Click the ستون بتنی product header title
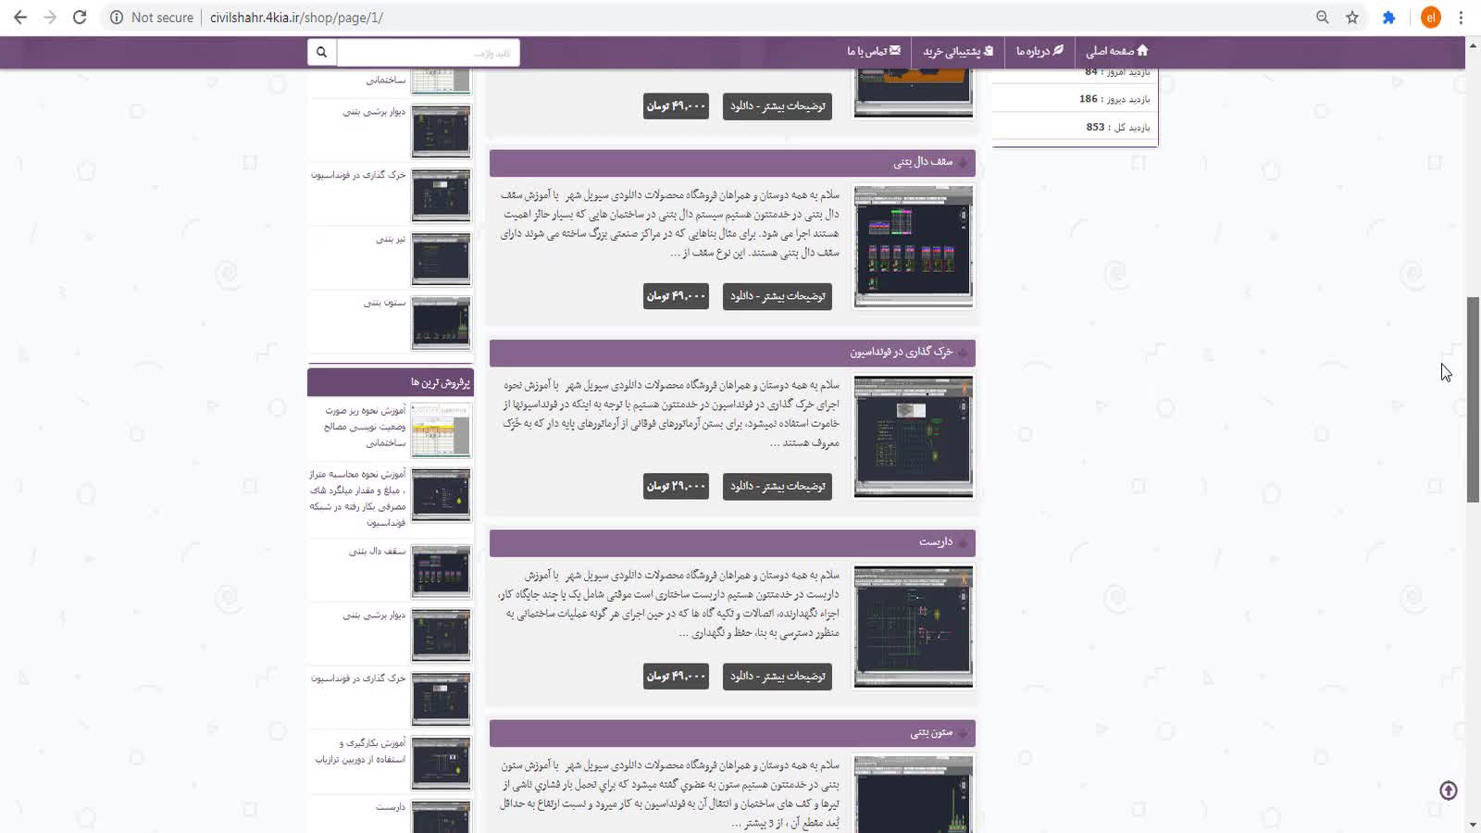Screen dimensions: 1481x833 930,733
